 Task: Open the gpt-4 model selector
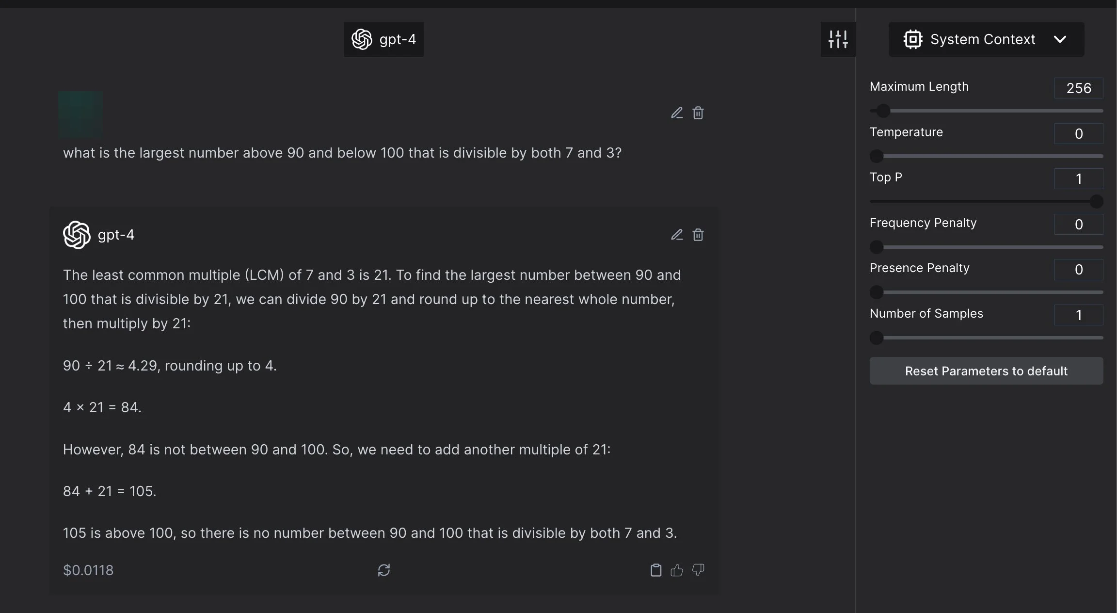click(x=384, y=39)
